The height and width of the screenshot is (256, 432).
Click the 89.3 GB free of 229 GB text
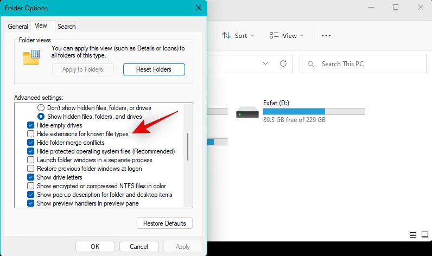[294, 120]
